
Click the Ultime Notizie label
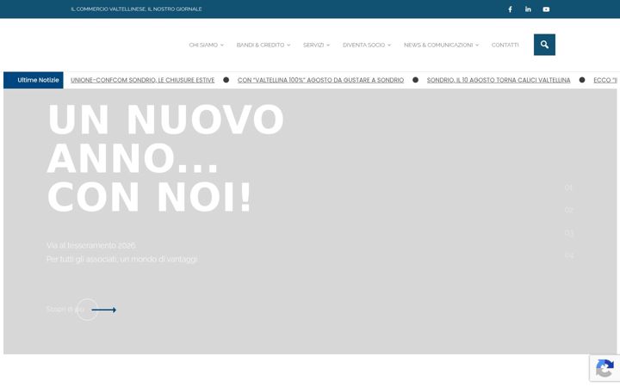tap(34, 80)
